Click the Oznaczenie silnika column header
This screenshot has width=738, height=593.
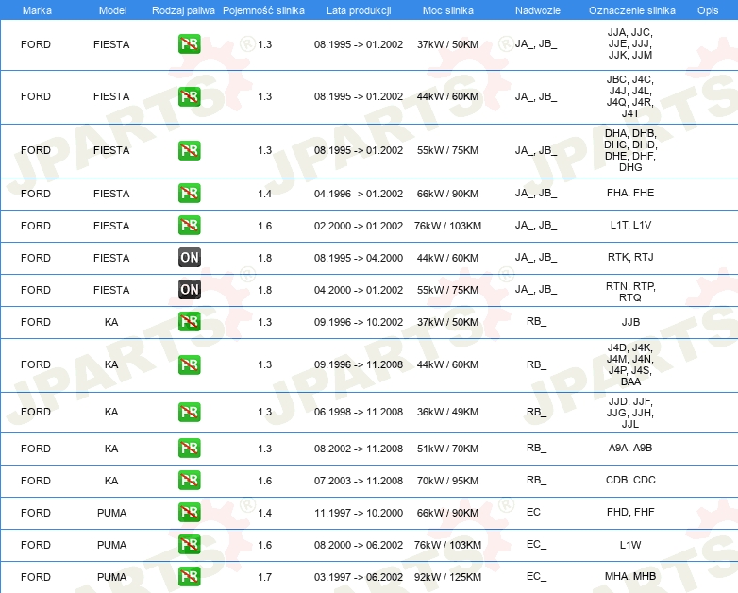[x=631, y=10]
